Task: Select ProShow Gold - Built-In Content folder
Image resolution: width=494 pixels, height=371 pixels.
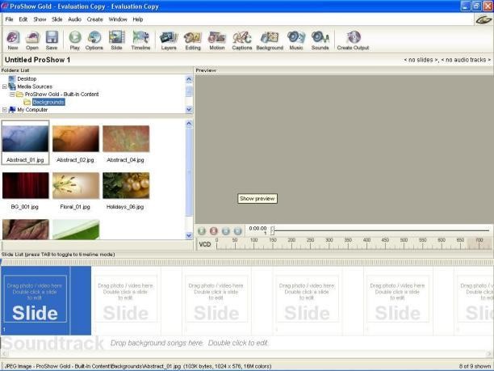Action: click(x=61, y=95)
